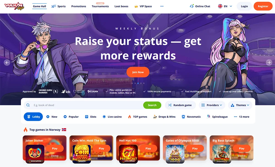The height and width of the screenshot is (167, 275).
Task: Click the Hell Hot 100 game icon
Action: pyautogui.click(x=128, y=154)
